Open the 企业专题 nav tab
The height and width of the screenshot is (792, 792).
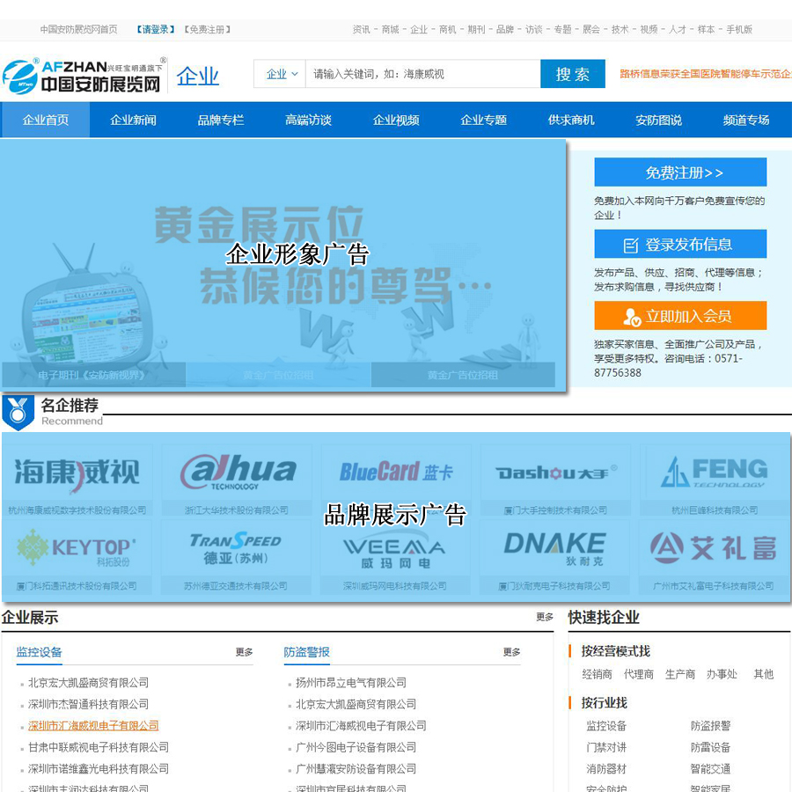pyautogui.click(x=483, y=120)
